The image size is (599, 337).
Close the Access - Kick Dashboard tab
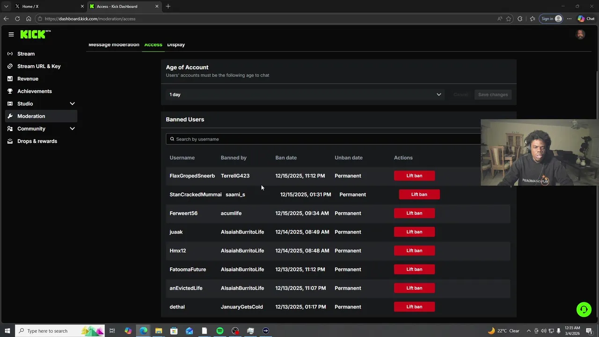[x=157, y=6]
